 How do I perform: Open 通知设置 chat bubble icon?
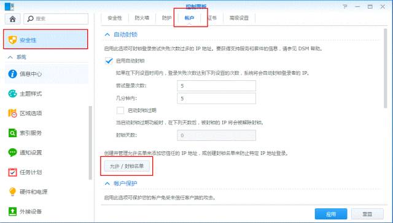coord(12,153)
